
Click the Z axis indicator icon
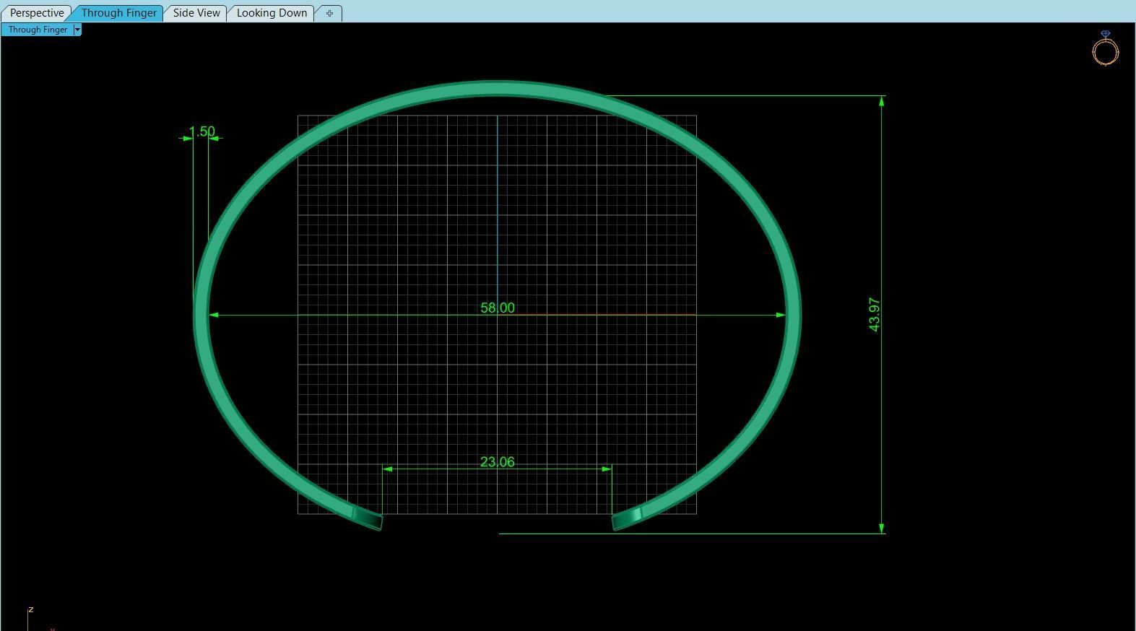[30, 610]
